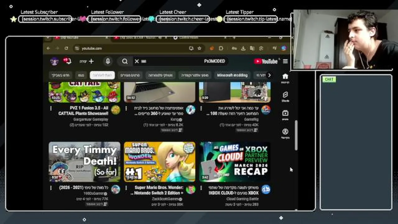The height and width of the screenshot is (224, 398).
Task: Select the Minecraft modding chip
Action: click(x=232, y=75)
